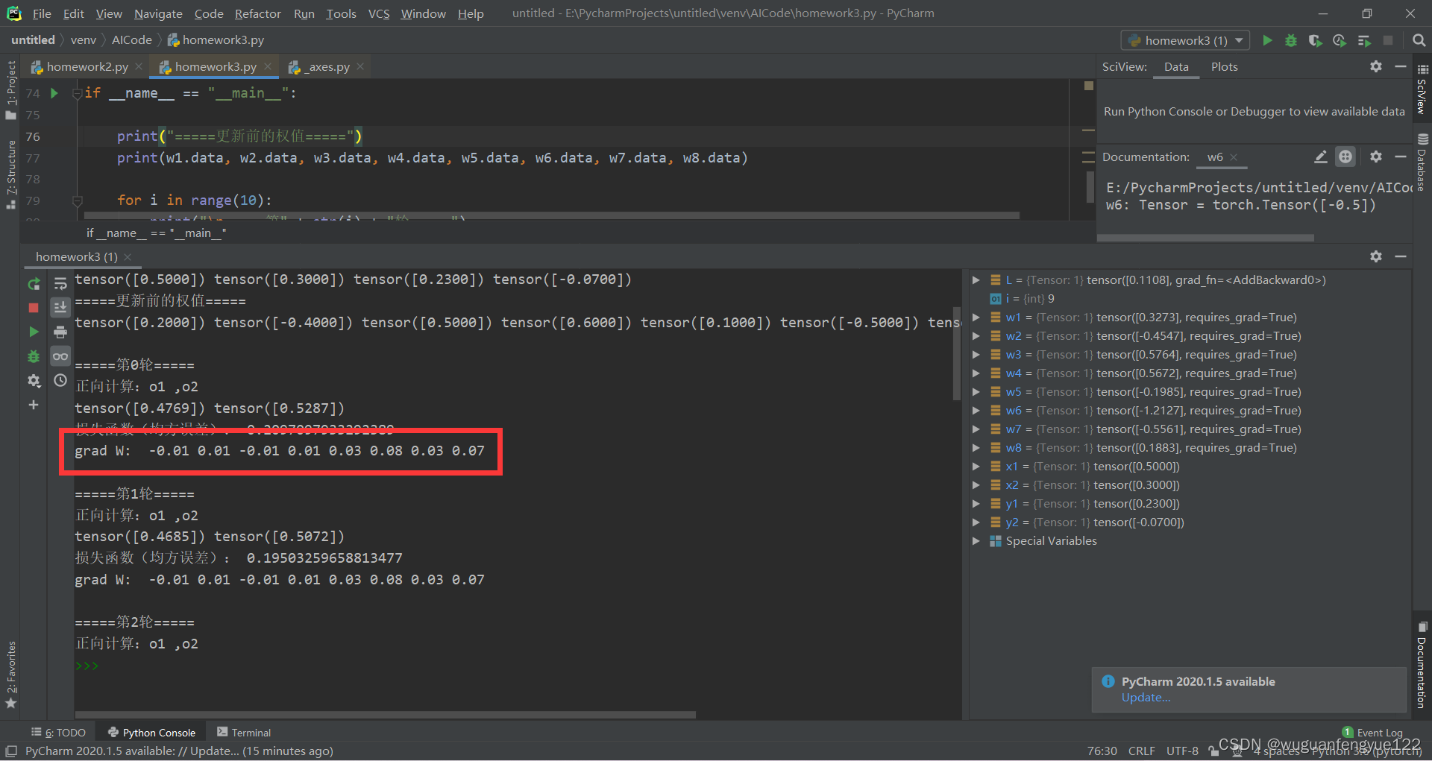This screenshot has width=1432, height=761.
Task: Expand variable w6 in the list
Action: click(976, 411)
